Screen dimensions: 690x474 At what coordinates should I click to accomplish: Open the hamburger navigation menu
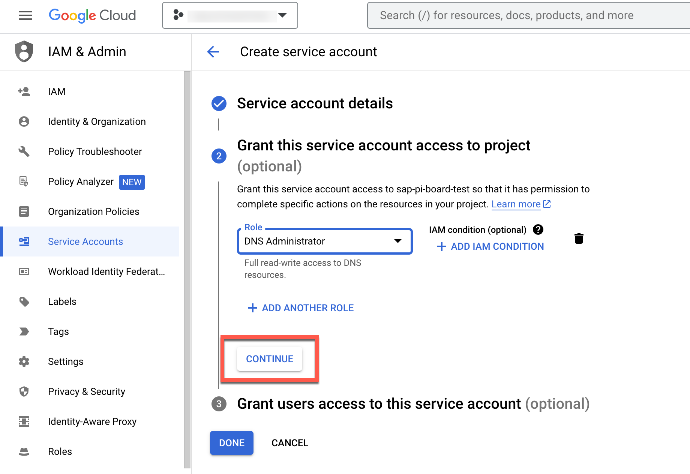pyautogui.click(x=25, y=15)
